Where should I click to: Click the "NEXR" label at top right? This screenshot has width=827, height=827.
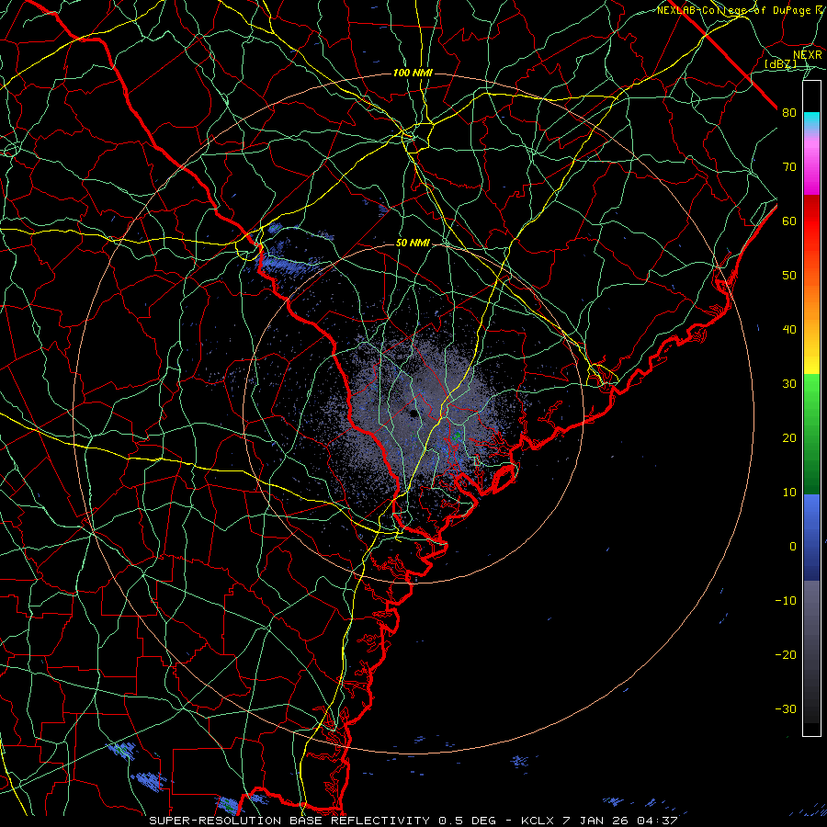click(808, 55)
